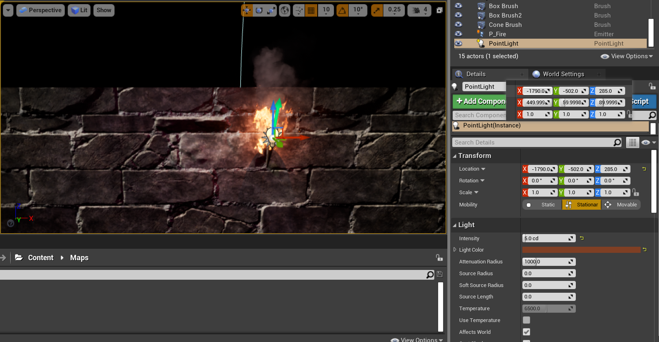The width and height of the screenshot is (659, 342).
Task: Reset Light Color to default arrow
Action: pos(645,250)
